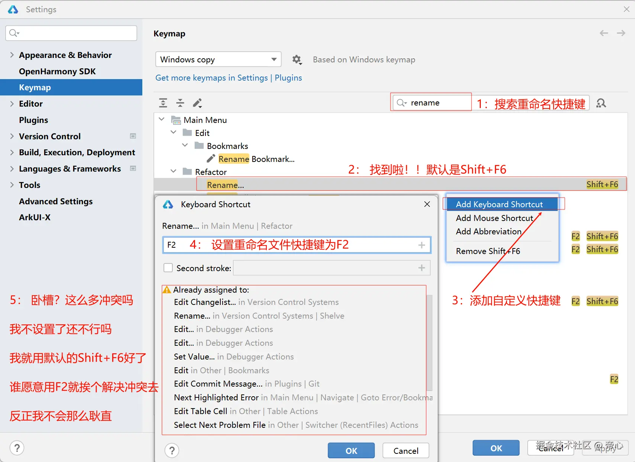Close the Keyboard Shortcut dialog with X
The image size is (635, 462).
(427, 204)
